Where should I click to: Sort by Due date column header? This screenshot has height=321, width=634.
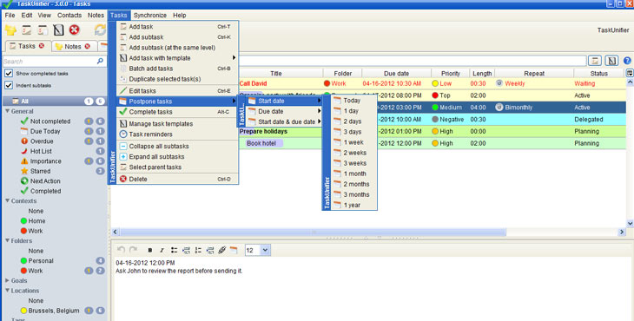396,73
